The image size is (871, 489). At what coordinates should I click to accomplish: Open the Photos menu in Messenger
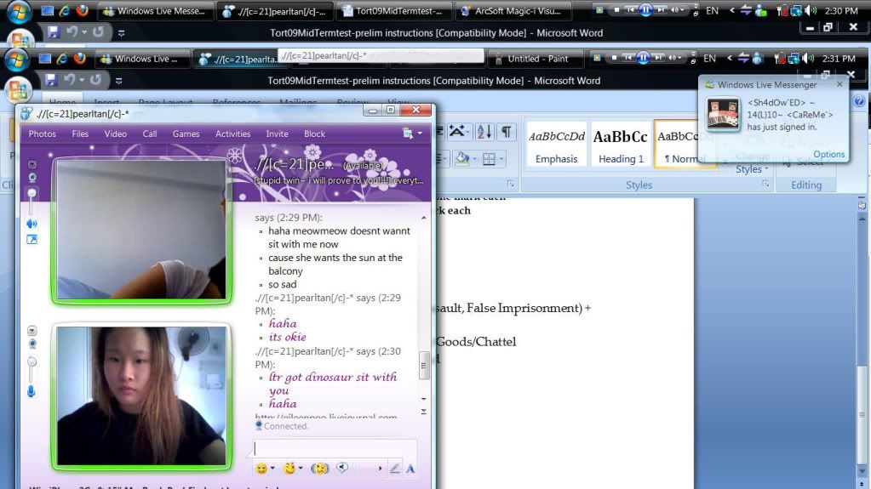pos(43,134)
